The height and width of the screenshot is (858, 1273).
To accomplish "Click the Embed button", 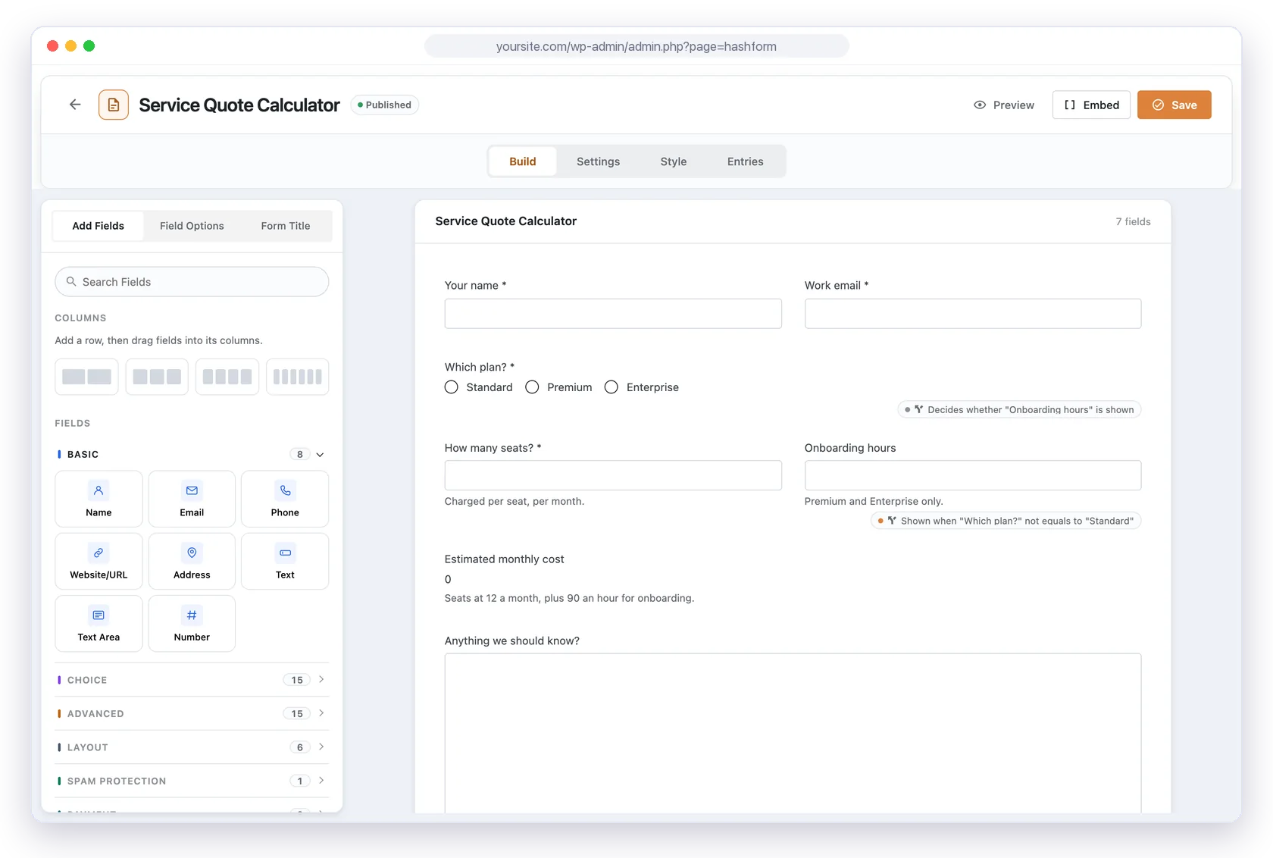I will click(x=1091, y=105).
